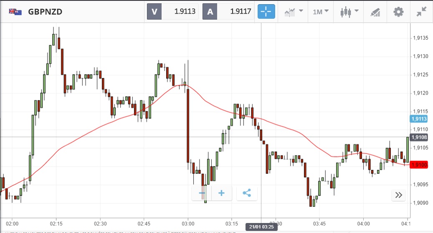Zoom out with the minus button

coord(202,193)
